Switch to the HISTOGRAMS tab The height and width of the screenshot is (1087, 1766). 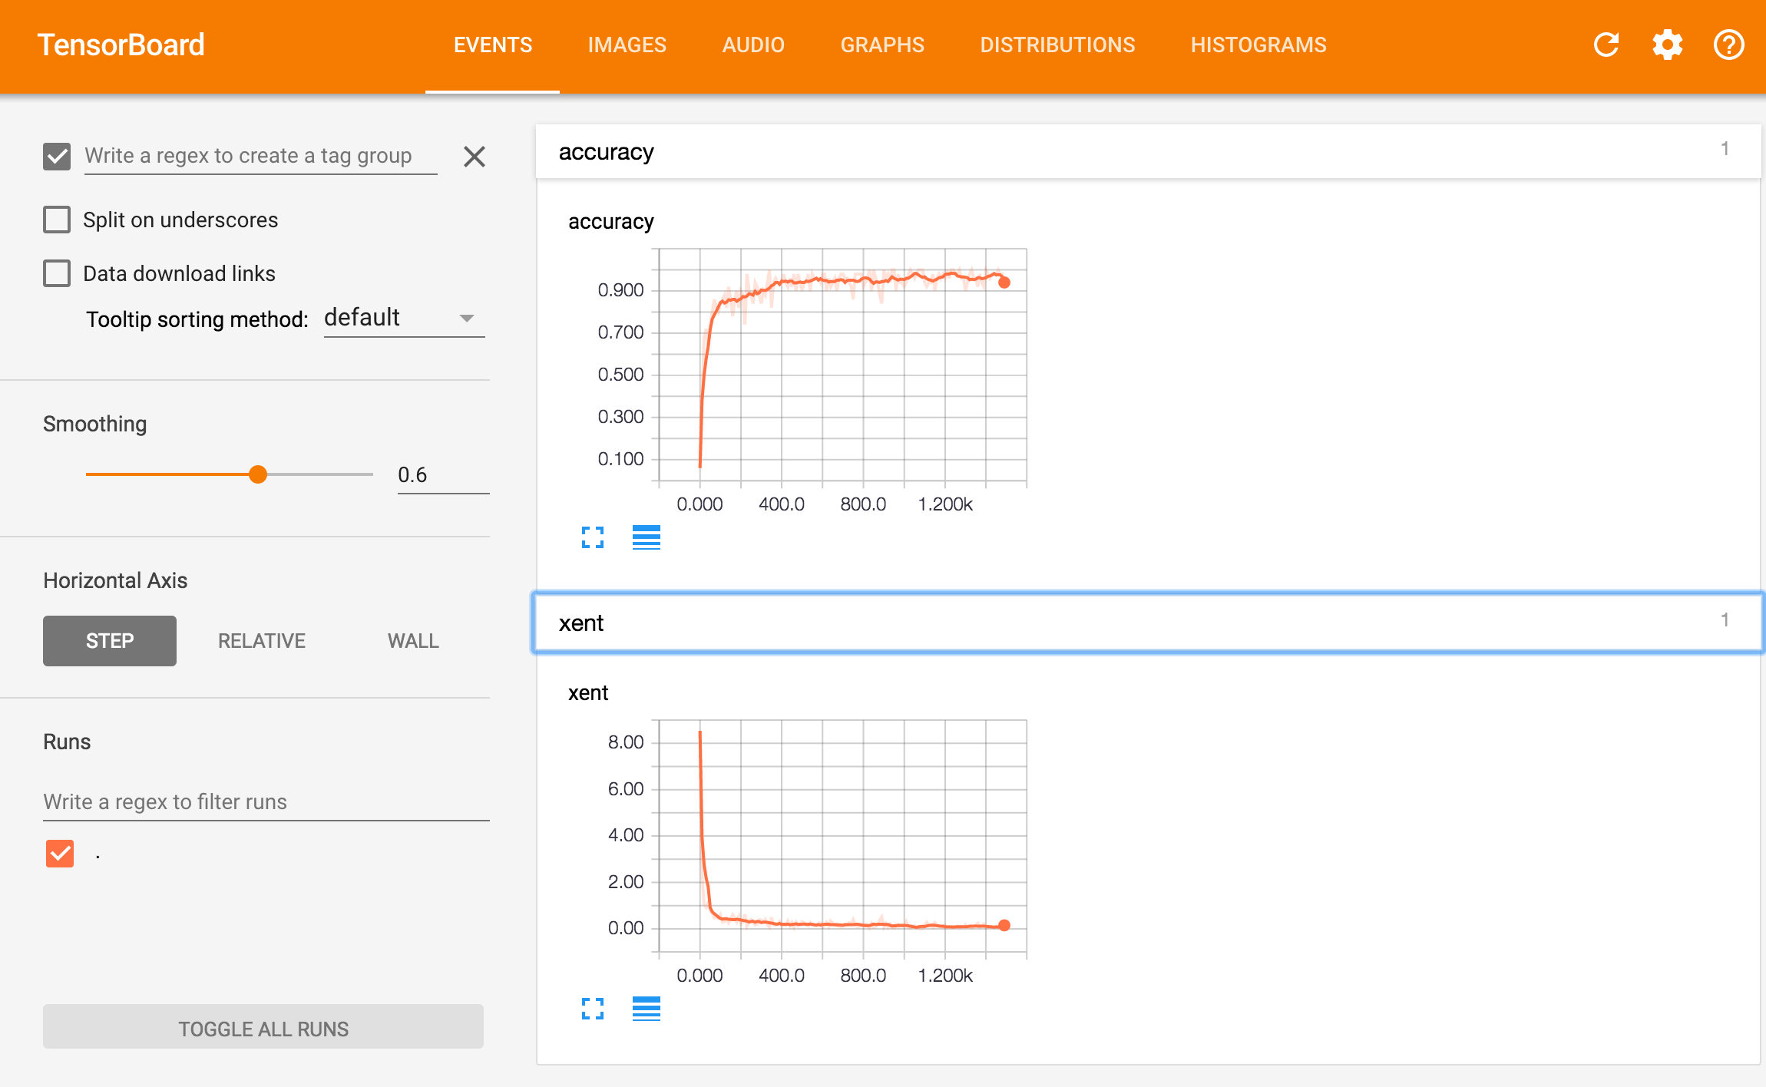click(1258, 45)
